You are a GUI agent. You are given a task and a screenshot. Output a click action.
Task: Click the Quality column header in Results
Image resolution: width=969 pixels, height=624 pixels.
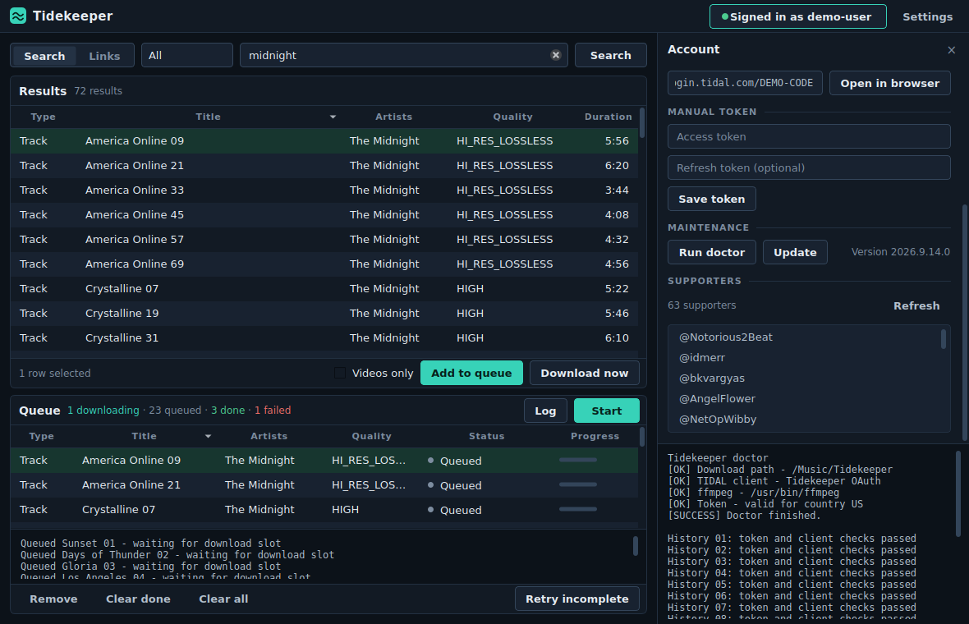pos(512,117)
